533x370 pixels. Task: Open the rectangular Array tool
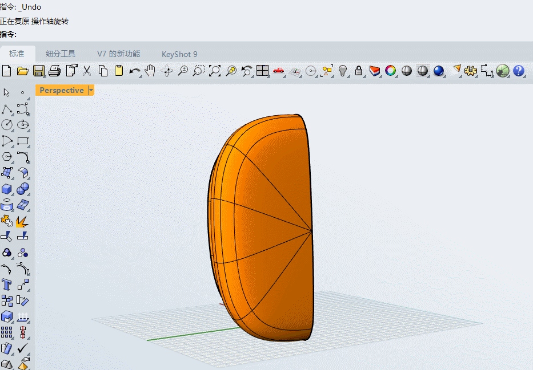7,332
